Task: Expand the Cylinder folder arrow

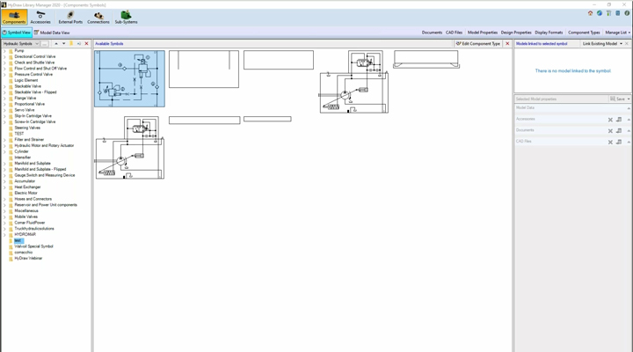Action: 4,151
